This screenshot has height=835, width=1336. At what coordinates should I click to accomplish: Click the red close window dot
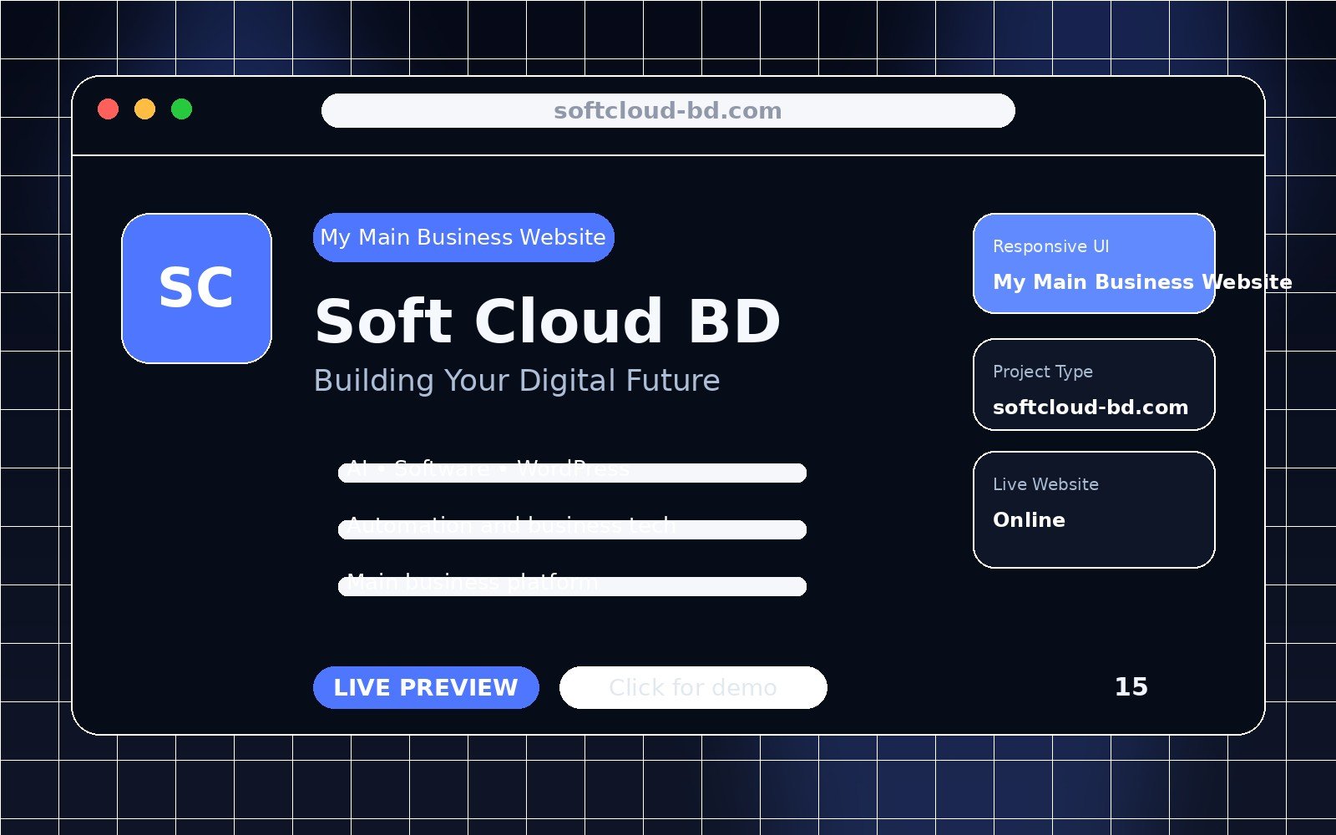coord(109,109)
